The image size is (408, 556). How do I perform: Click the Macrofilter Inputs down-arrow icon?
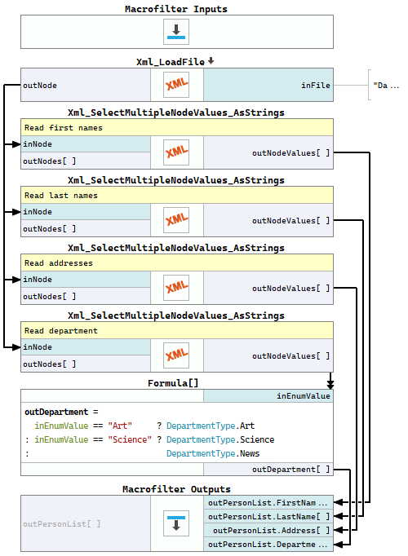(x=176, y=32)
